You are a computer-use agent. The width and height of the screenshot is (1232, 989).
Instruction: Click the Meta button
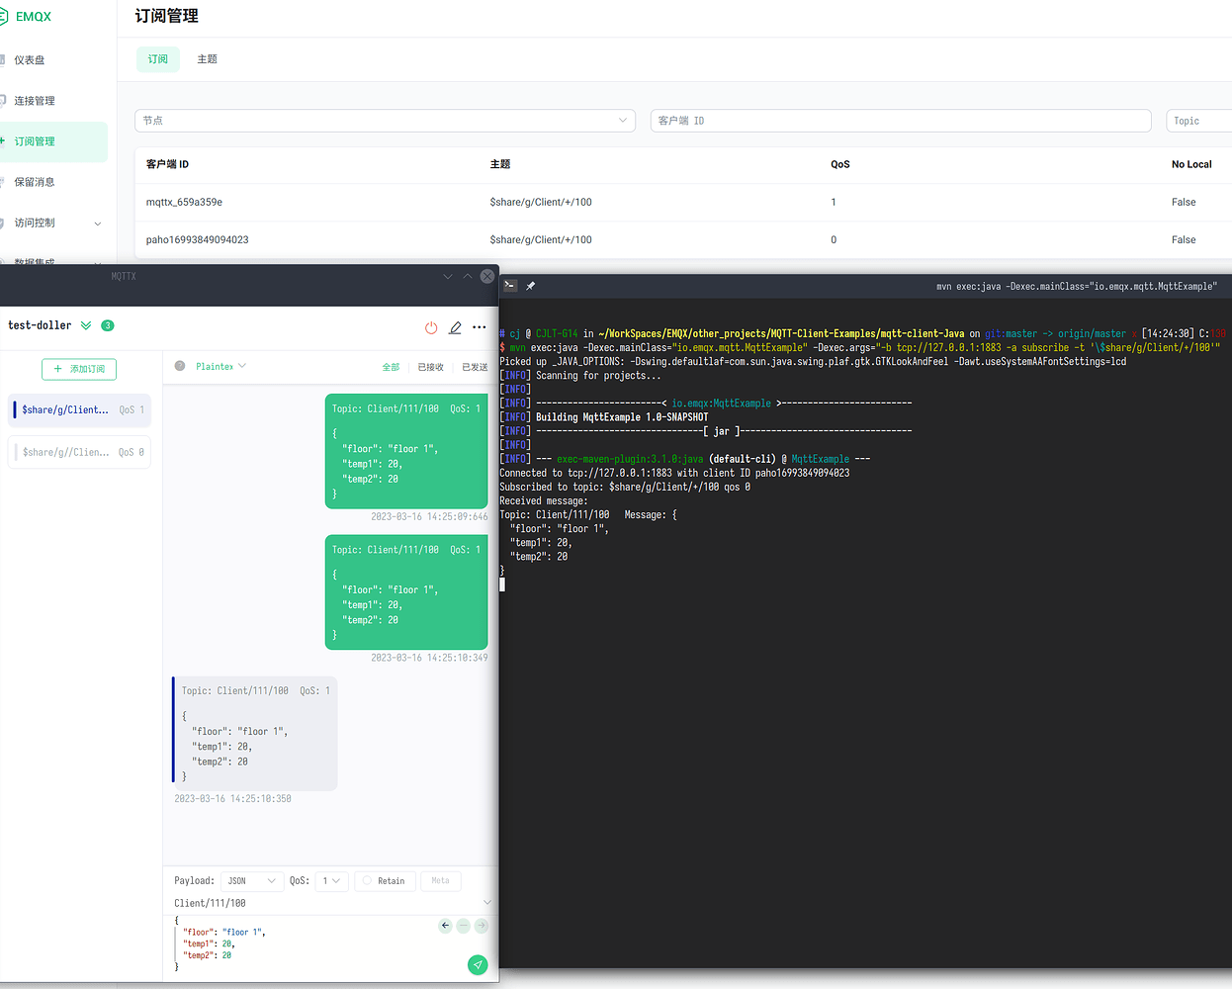pyautogui.click(x=440, y=880)
